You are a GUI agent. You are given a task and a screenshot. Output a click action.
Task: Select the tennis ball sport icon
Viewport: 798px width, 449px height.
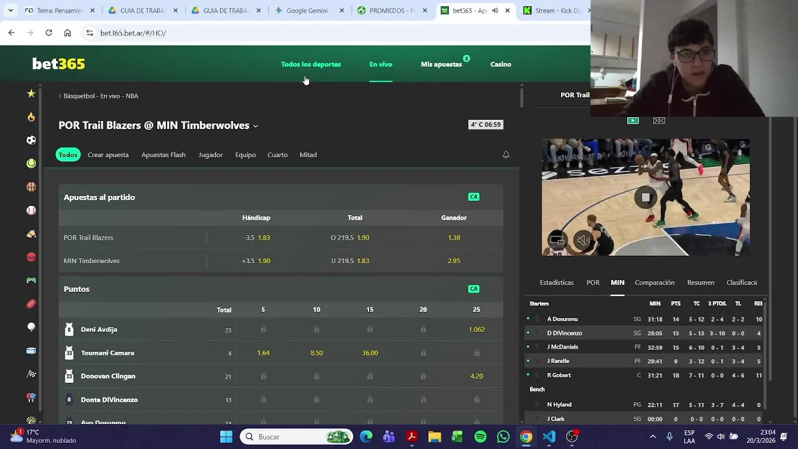click(x=31, y=163)
